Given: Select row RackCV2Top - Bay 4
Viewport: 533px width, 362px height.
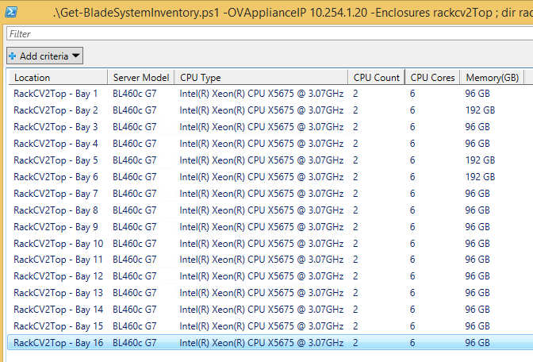Looking at the screenshot, I should 270,144.
